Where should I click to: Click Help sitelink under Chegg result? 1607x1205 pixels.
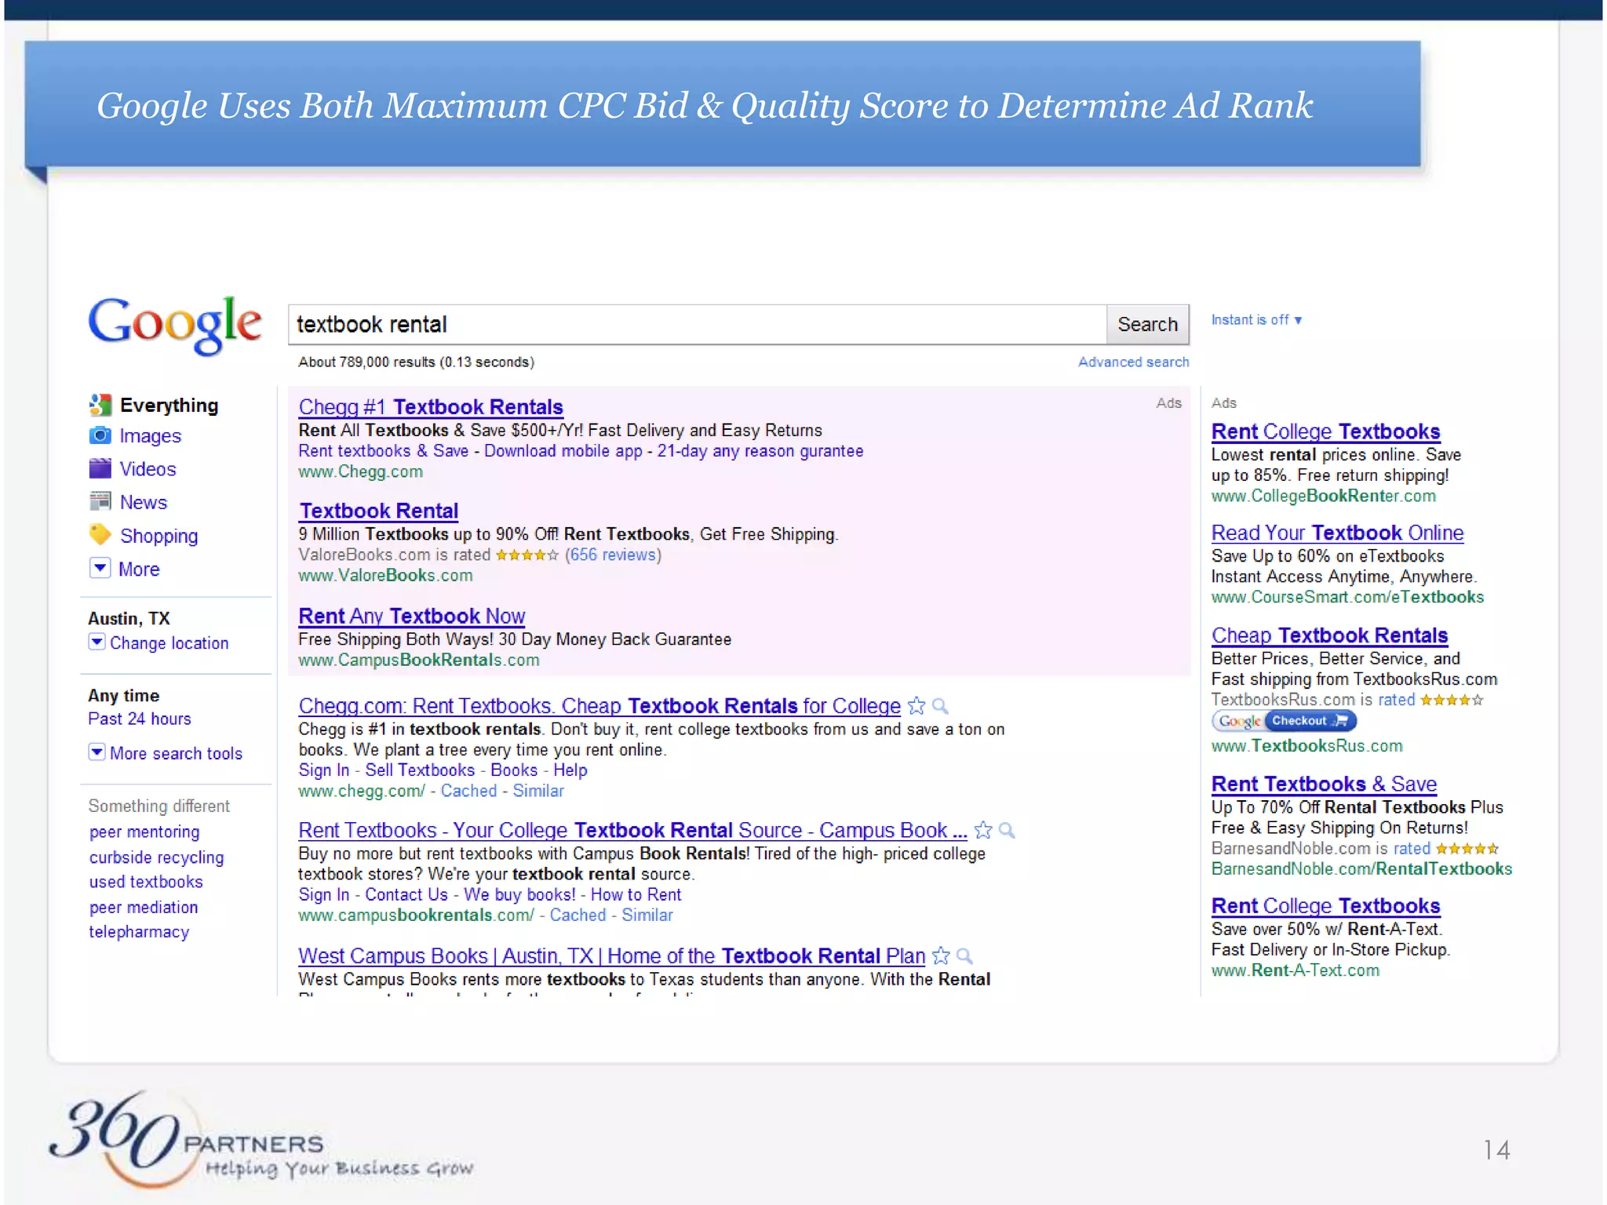(x=570, y=770)
